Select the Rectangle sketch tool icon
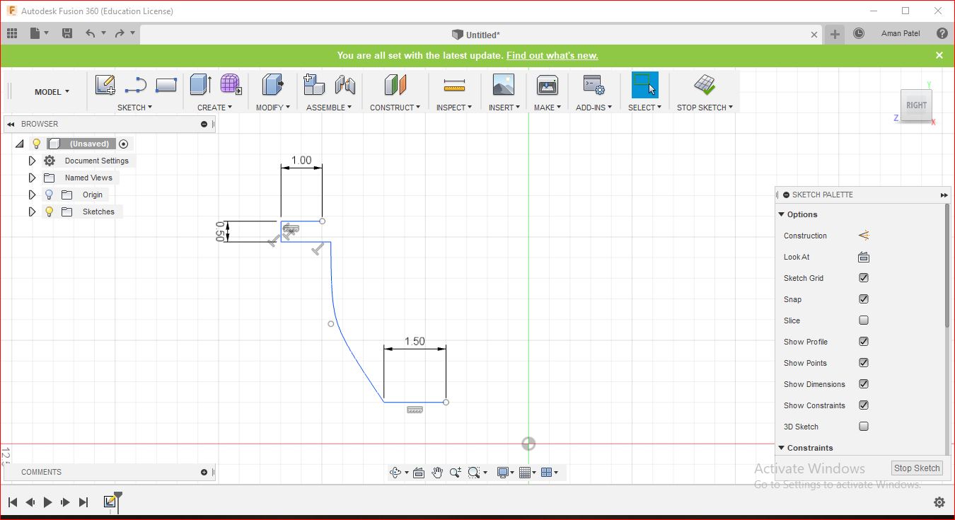 coord(166,85)
